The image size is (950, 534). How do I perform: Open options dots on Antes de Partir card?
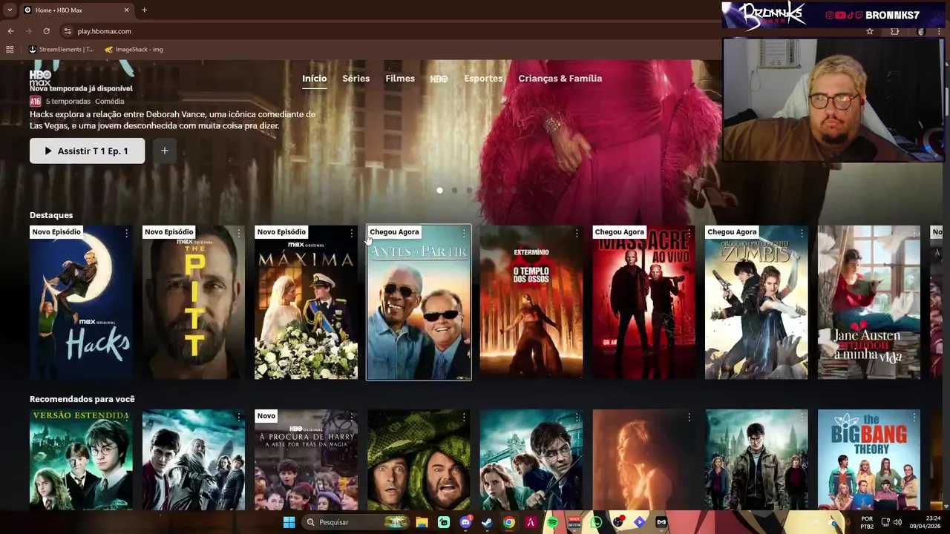tap(464, 234)
